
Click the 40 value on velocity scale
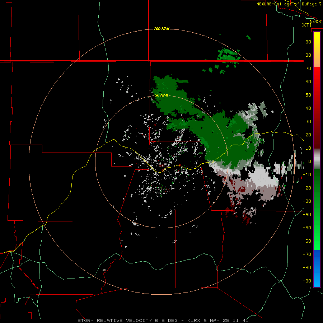pos(308,108)
